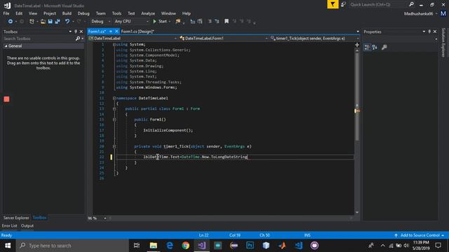The width and height of the screenshot is (449, 252).
Task: Click the Save toolbar icon
Action: click(51, 22)
